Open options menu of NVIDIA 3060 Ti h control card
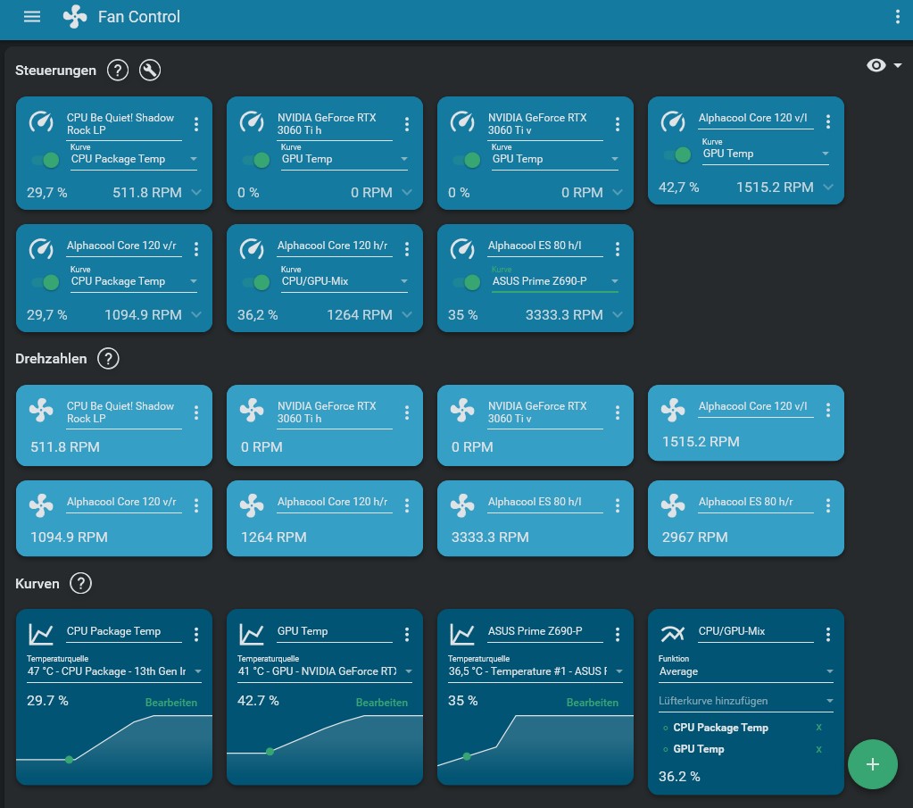 [407, 123]
